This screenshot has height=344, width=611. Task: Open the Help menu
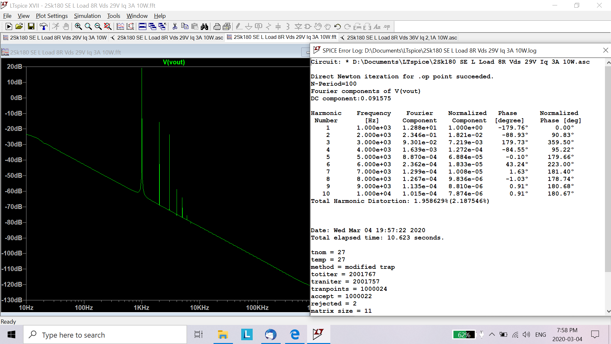coord(160,16)
